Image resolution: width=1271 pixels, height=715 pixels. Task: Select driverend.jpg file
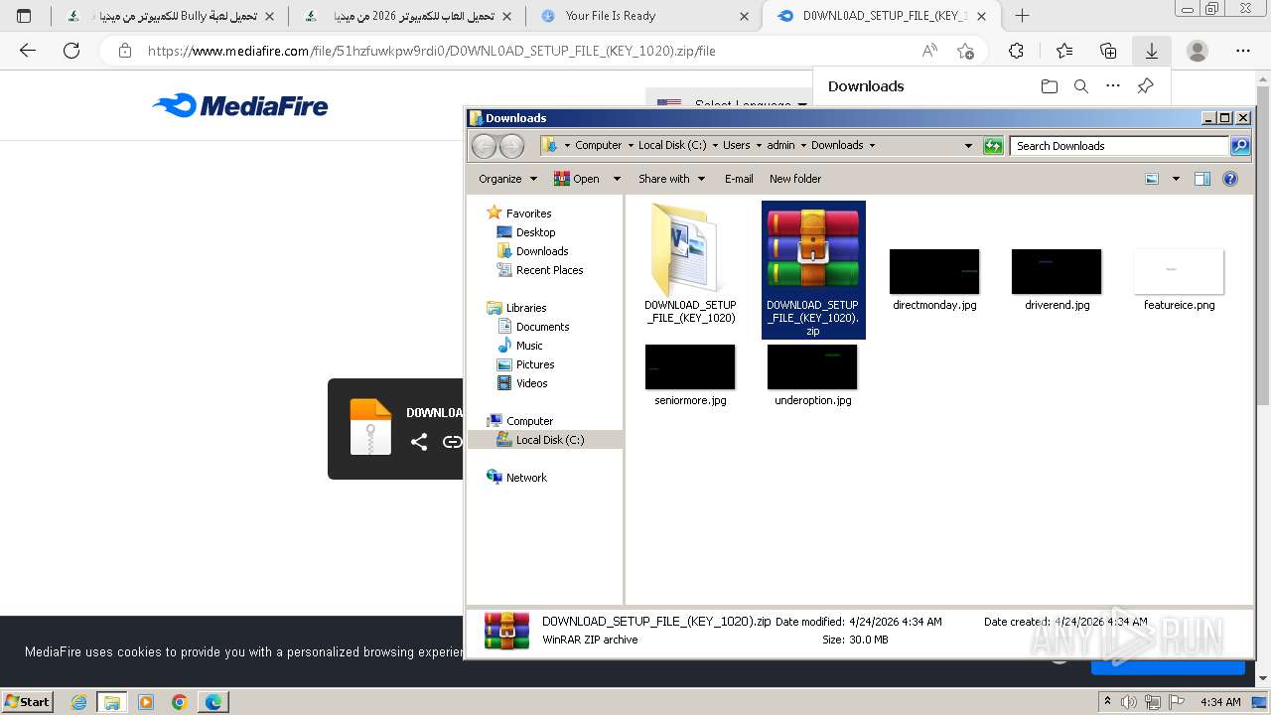[1057, 279]
